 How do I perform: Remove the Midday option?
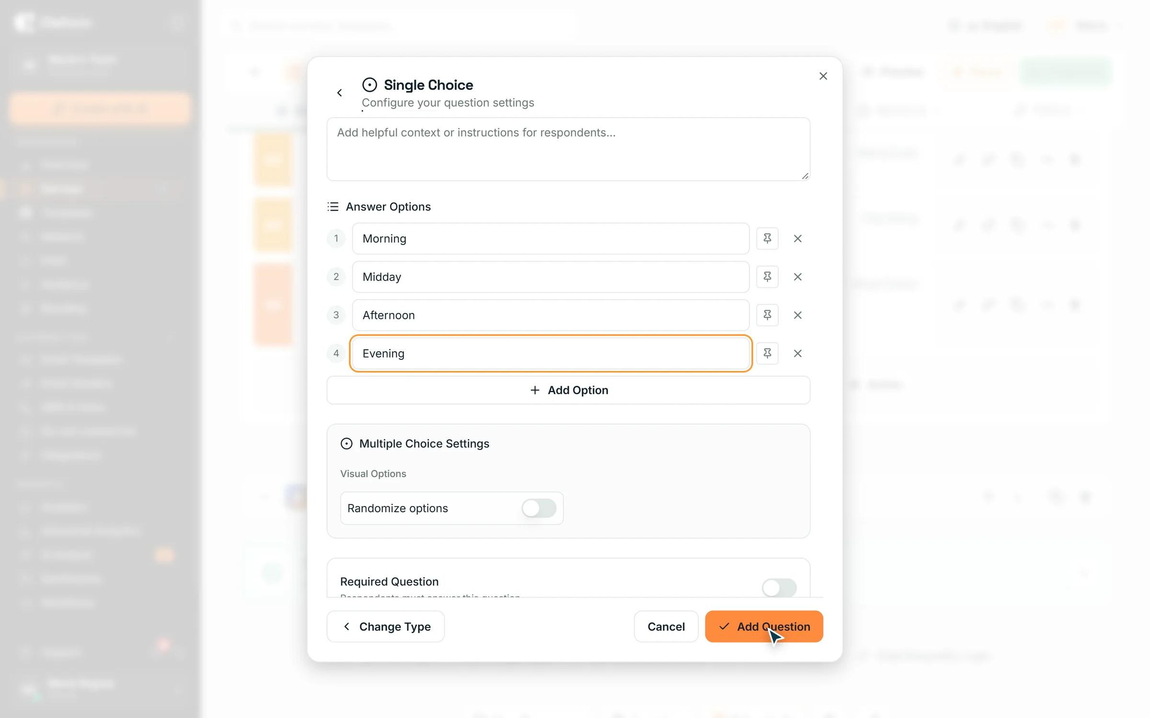coord(797,277)
